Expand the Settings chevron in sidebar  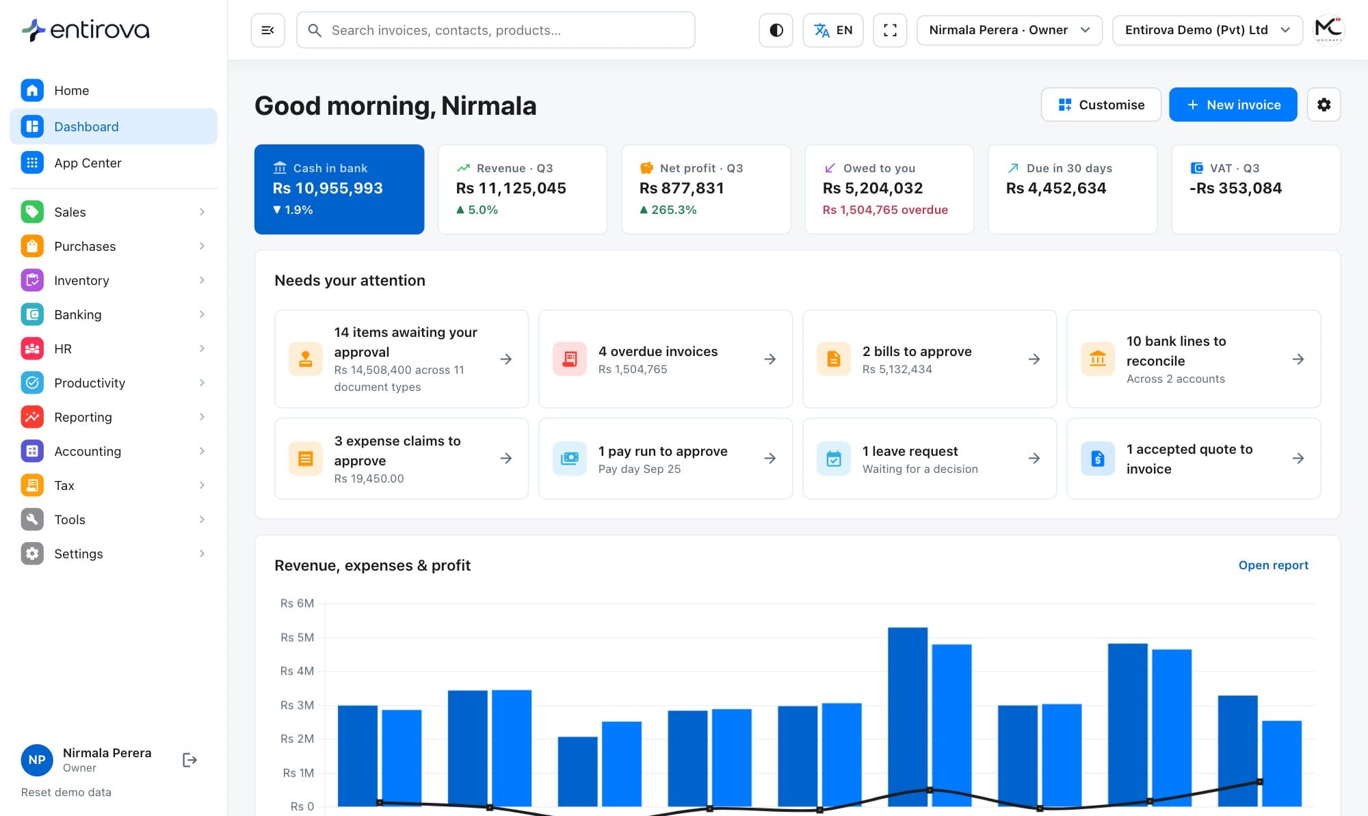point(202,554)
